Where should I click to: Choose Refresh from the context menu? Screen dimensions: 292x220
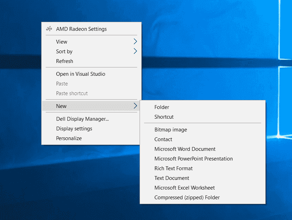pos(91,61)
